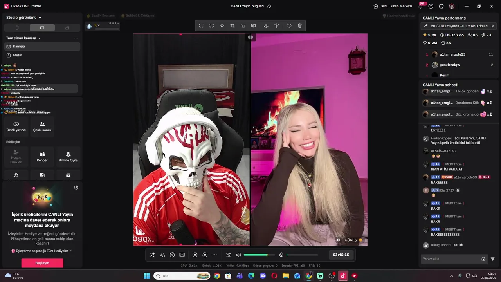The width and height of the screenshot is (501, 282).
Task: Click the fit-to-screen icon in the layer toolbar
Action: pyautogui.click(x=201, y=25)
